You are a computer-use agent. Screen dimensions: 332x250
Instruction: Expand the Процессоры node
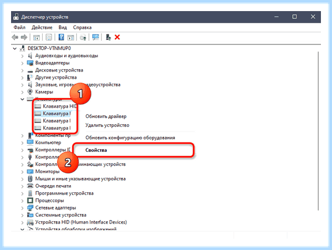click(x=22, y=201)
